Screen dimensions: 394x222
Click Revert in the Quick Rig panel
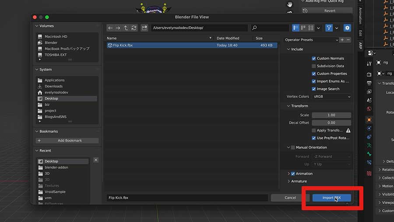tap(327, 11)
